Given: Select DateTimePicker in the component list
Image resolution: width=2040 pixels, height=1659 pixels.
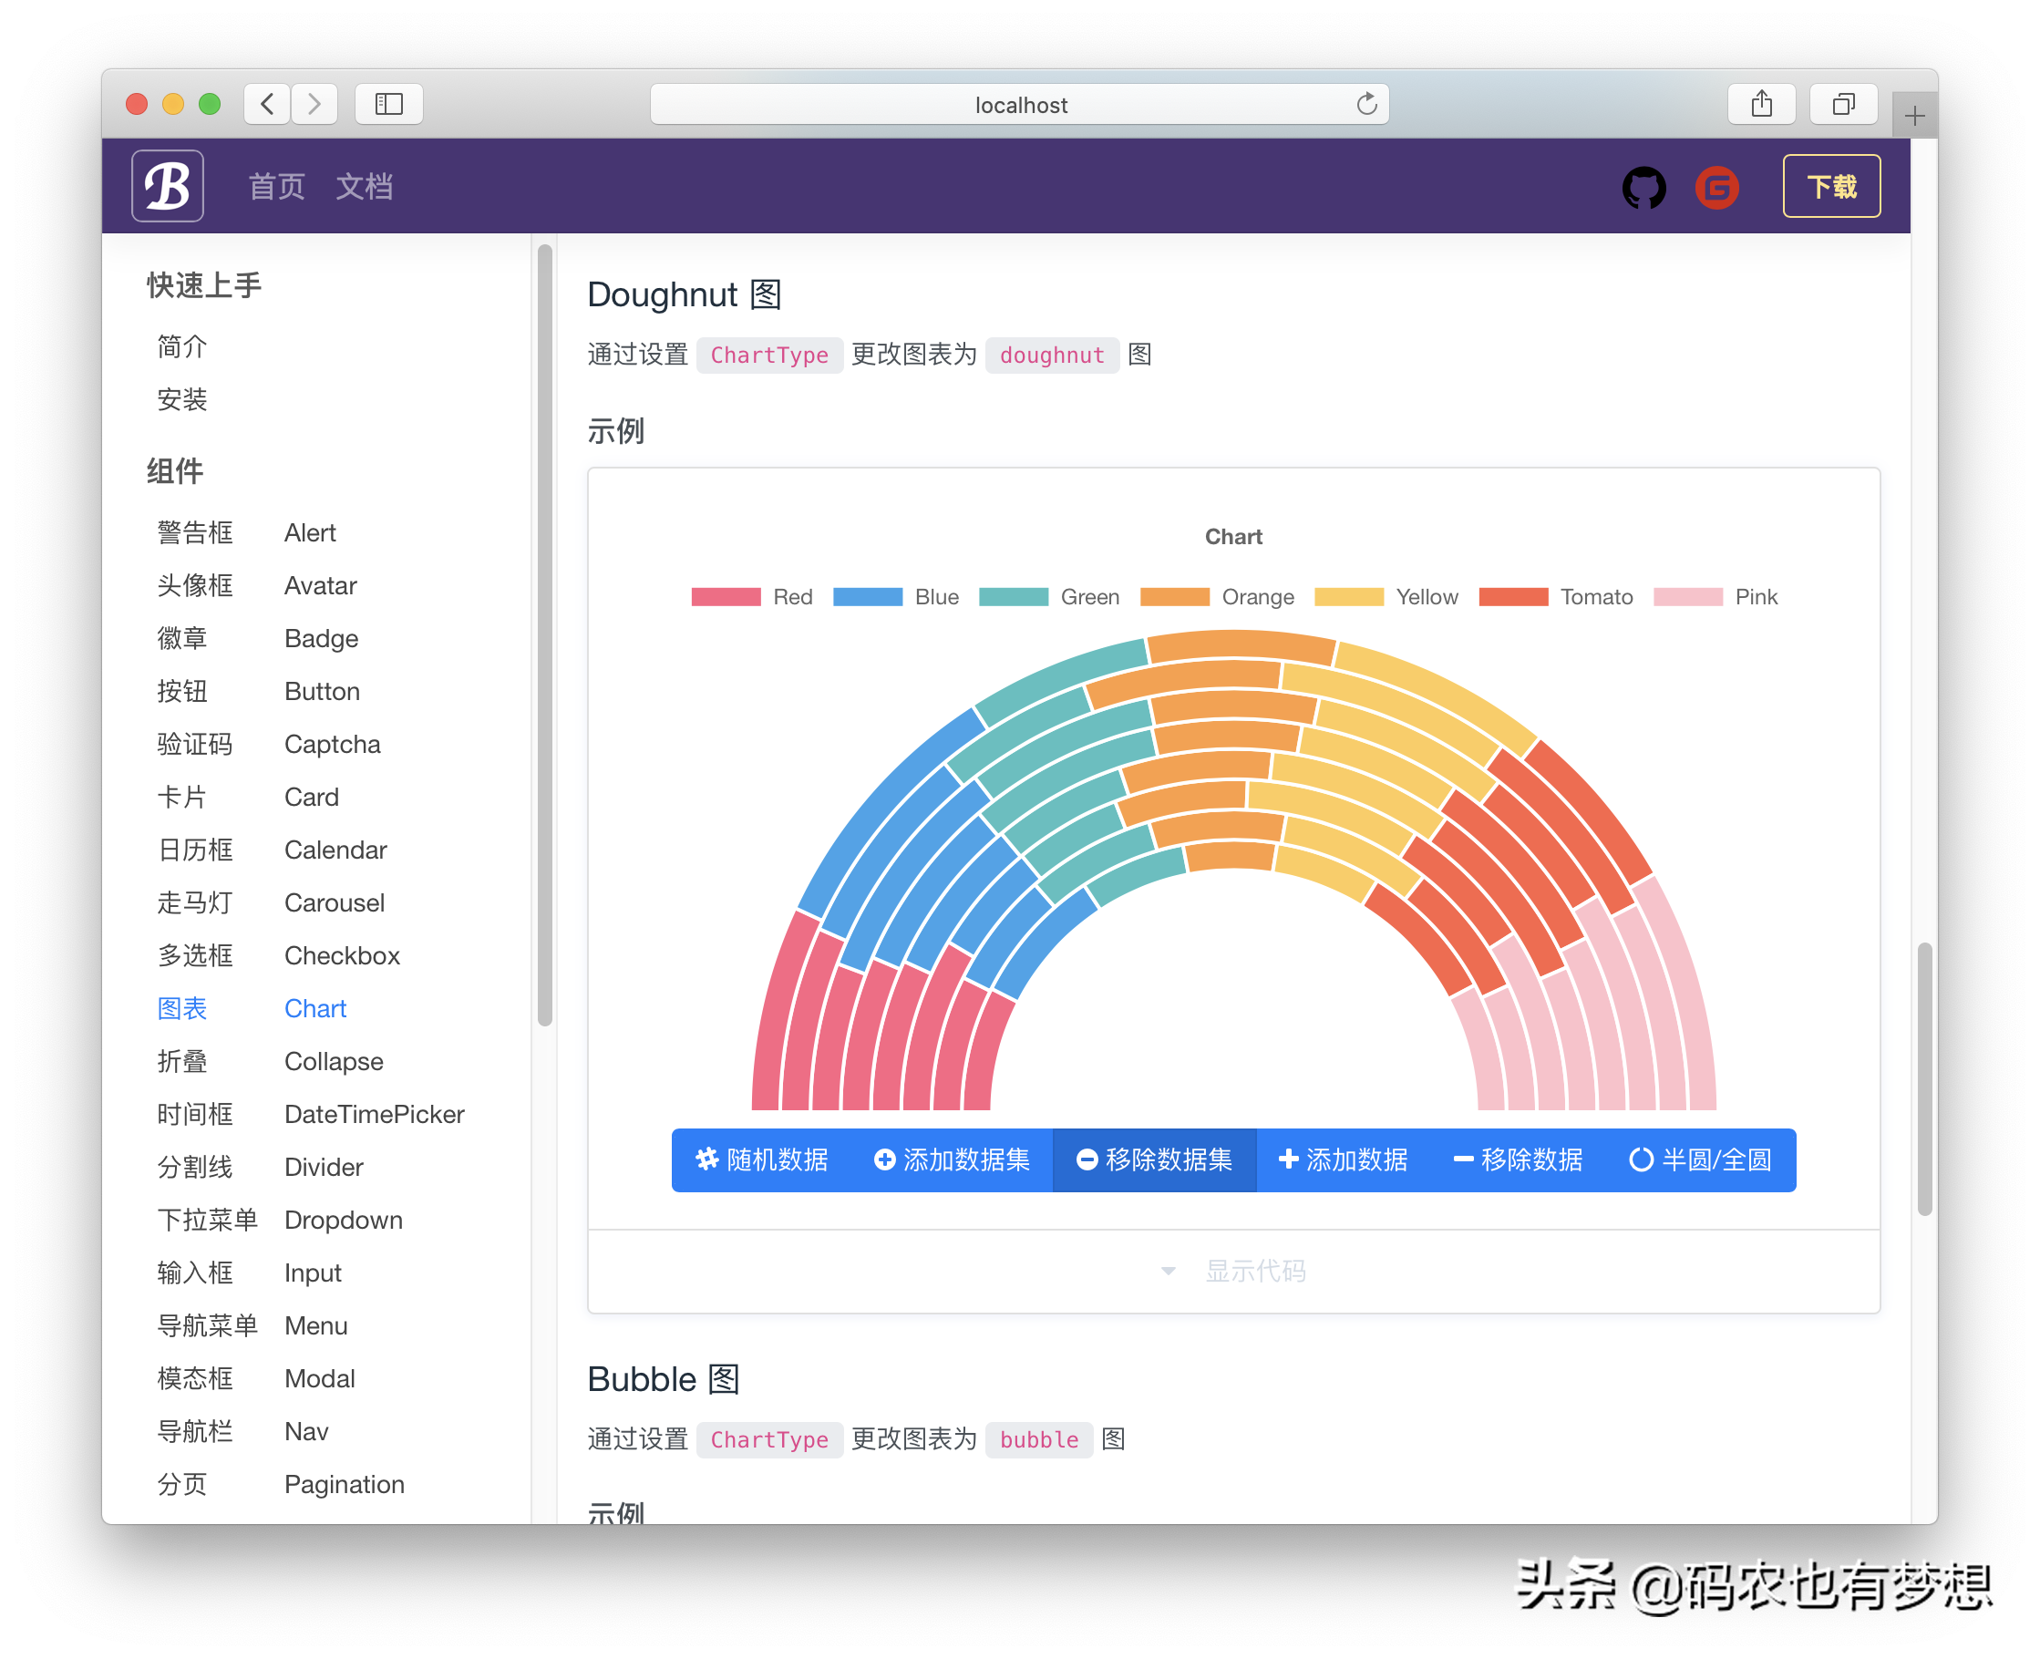Looking at the screenshot, I should [375, 1114].
